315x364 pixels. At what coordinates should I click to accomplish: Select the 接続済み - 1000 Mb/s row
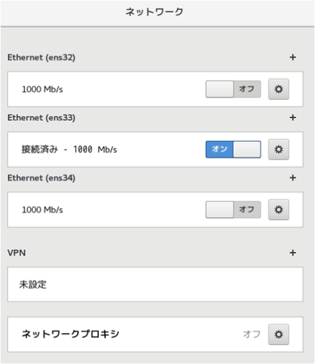(x=155, y=149)
